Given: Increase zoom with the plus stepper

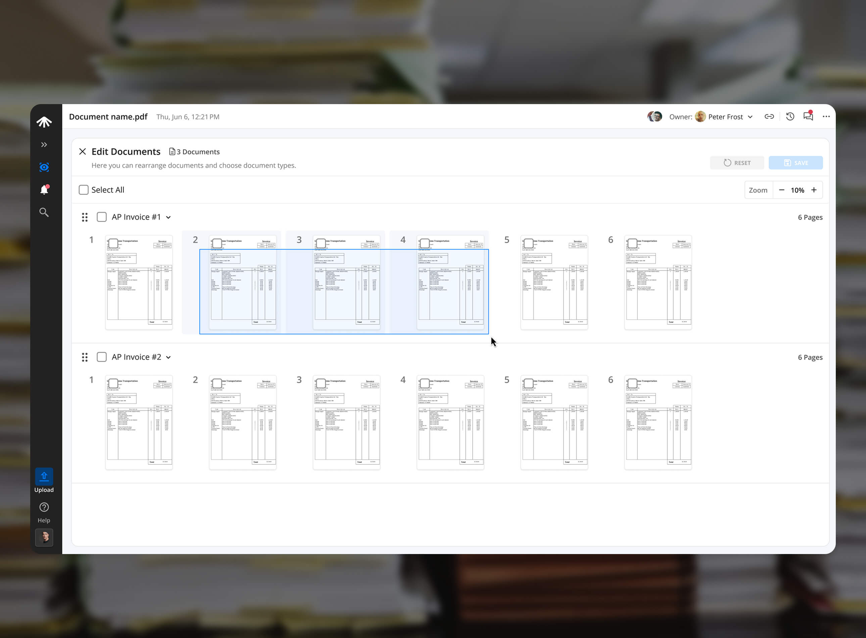Looking at the screenshot, I should click(814, 190).
